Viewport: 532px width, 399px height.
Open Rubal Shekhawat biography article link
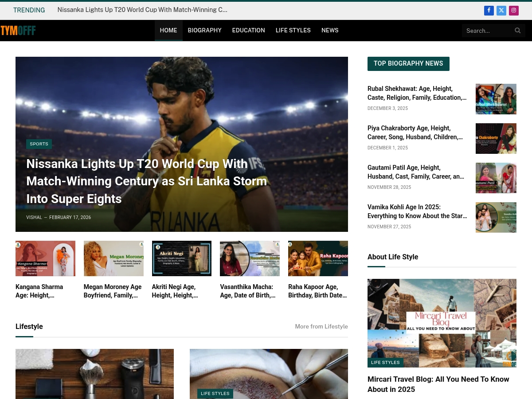(417, 93)
